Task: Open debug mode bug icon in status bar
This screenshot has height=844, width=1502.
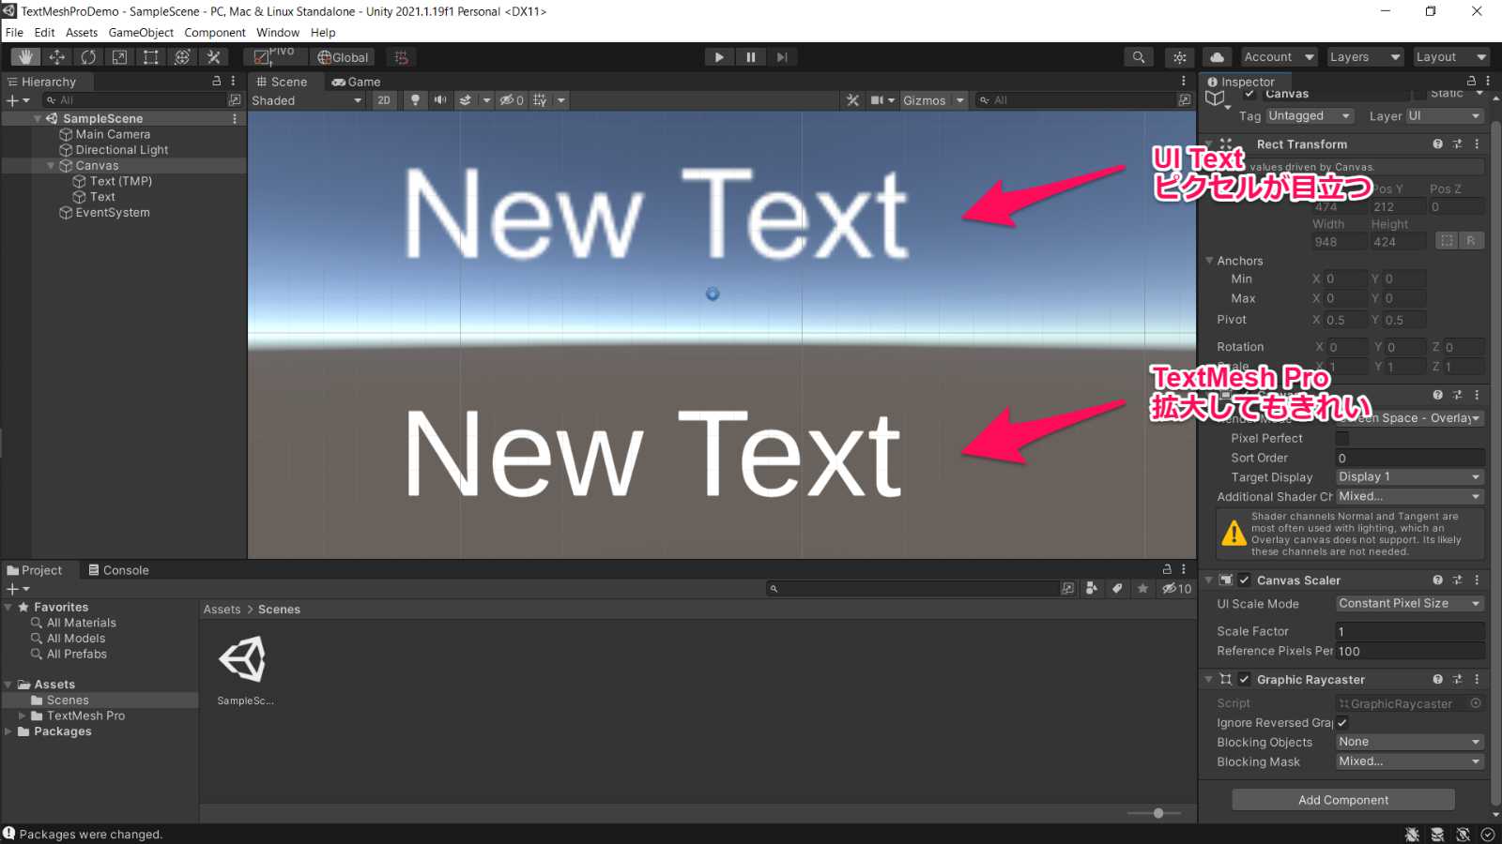Action: pyautogui.click(x=1412, y=835)
